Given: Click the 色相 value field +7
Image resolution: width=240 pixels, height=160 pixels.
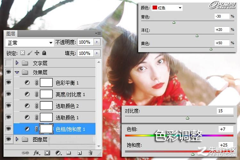Looking at the screenshot, I should pos(226,129).
